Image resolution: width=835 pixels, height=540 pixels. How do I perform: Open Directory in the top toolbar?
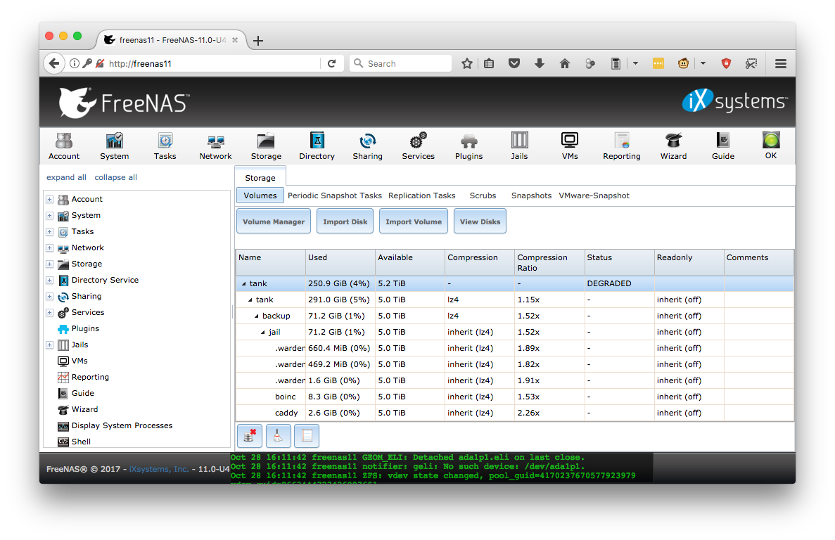[x=317, y=146]
